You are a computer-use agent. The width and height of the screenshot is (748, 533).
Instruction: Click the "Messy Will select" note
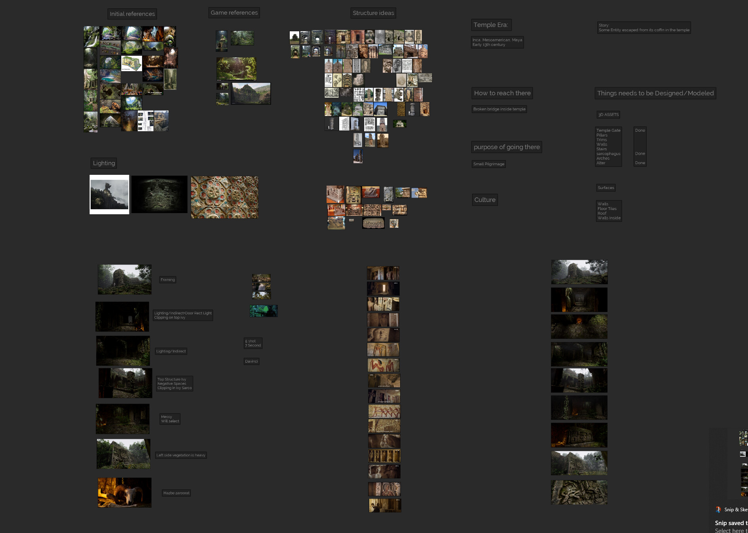(170, 419)
